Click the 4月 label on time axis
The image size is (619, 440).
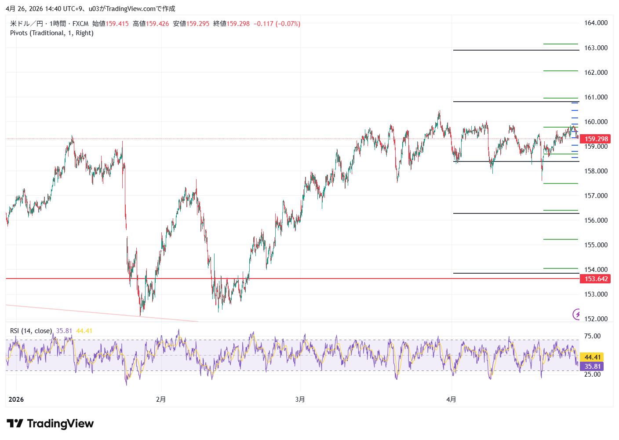click(x=451, y=400)
